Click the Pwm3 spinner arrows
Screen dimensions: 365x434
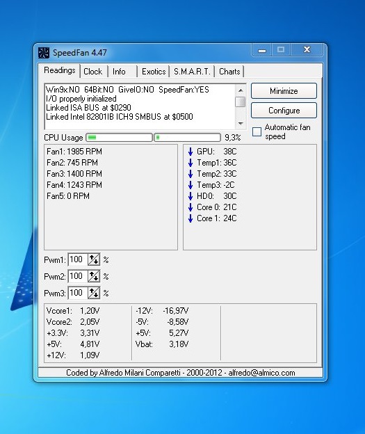[x=94, y=293]
